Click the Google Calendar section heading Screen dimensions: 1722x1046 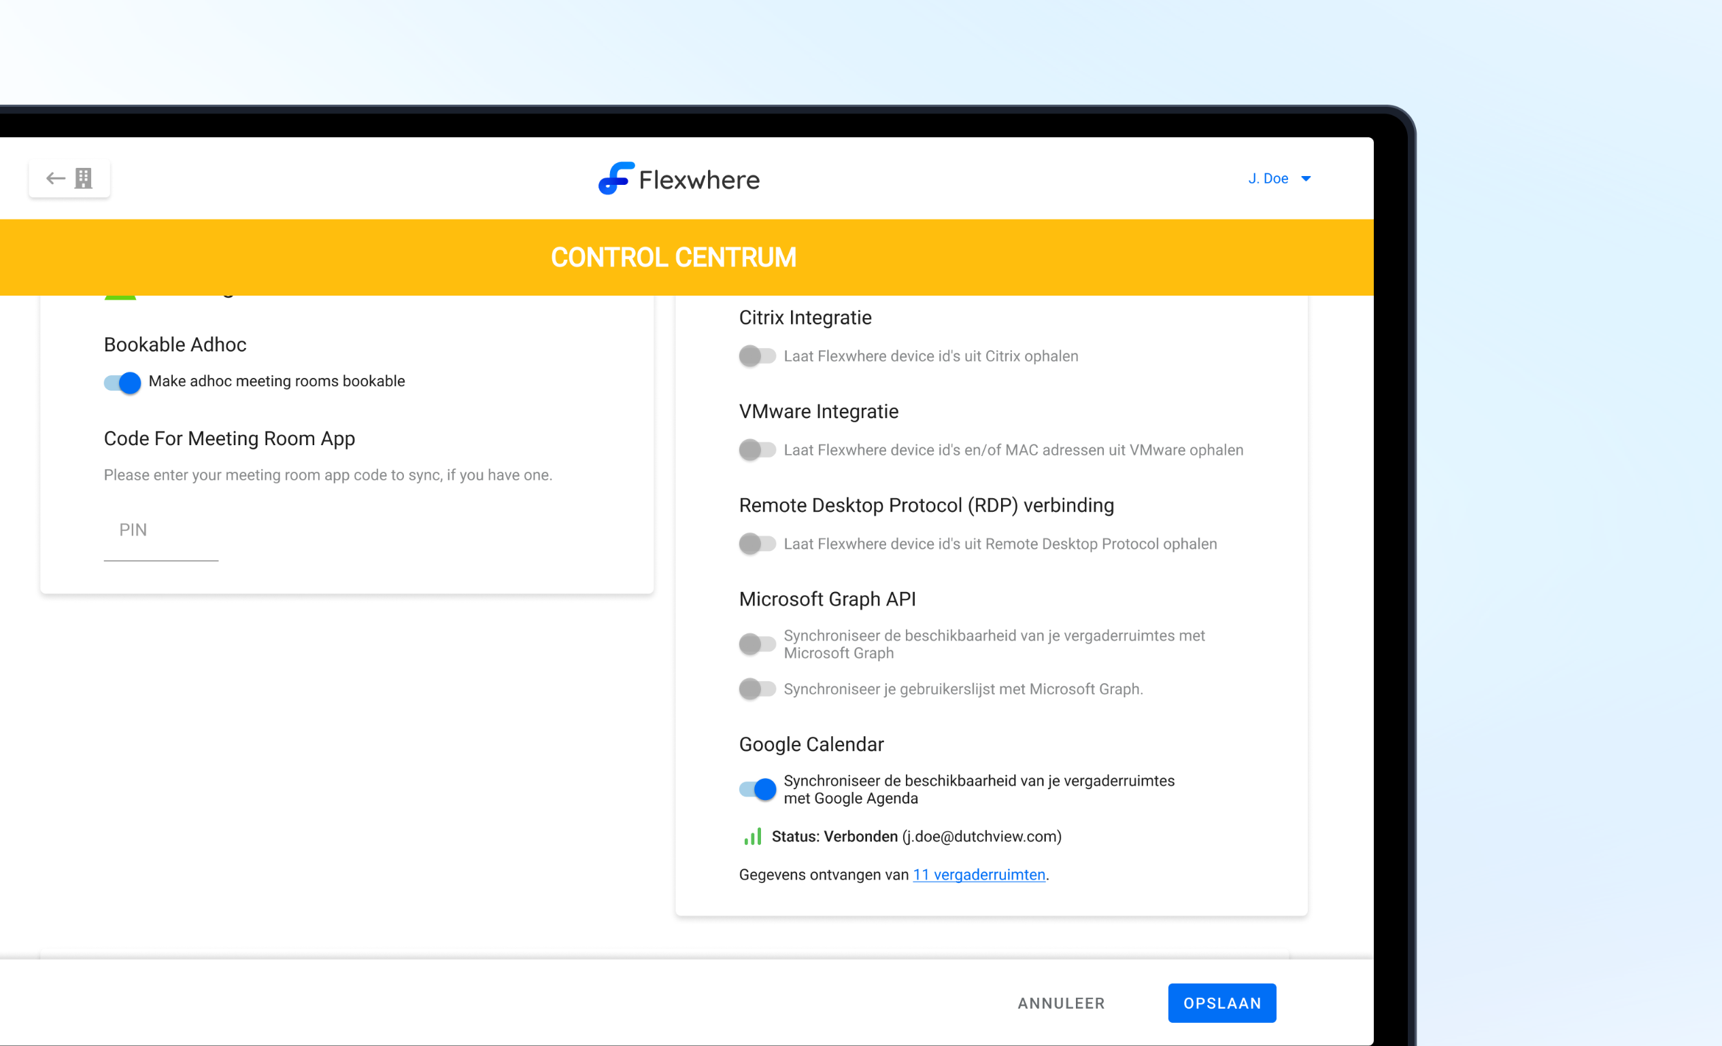coord(811,744)
